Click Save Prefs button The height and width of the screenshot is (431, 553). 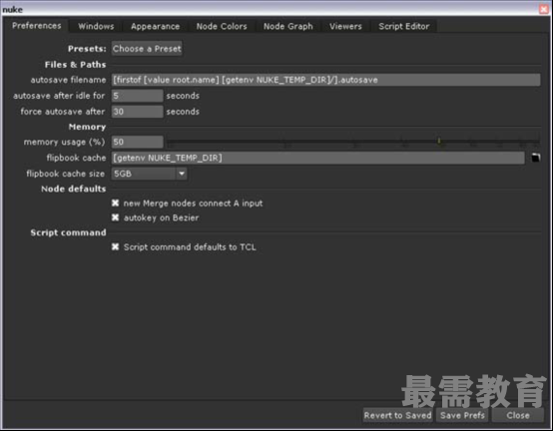tap(462, 415)
